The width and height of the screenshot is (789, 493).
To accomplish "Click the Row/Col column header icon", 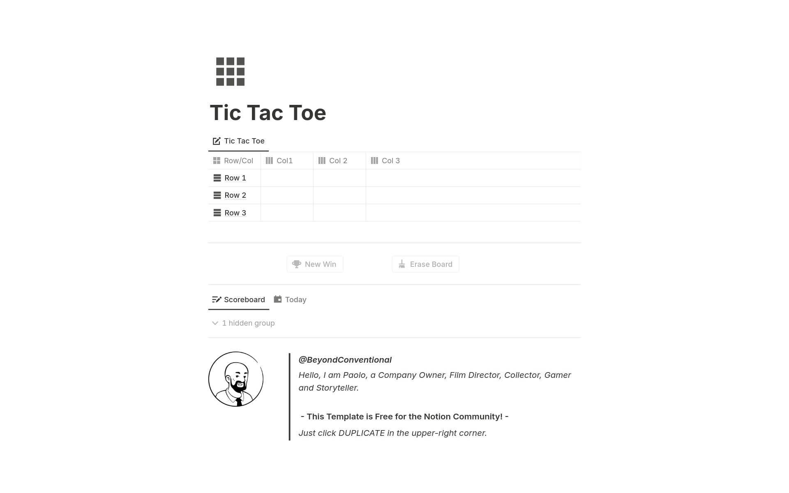I will coord(218,161).
